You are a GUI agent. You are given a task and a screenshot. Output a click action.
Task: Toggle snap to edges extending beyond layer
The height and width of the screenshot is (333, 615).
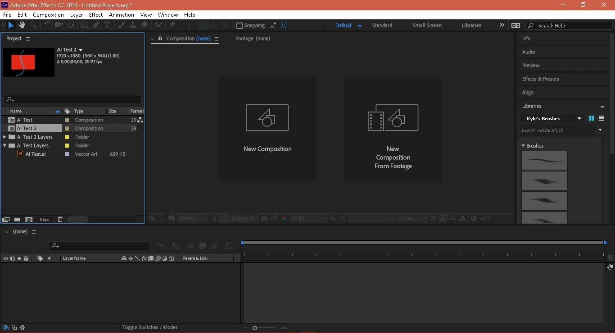click(273, 26)
